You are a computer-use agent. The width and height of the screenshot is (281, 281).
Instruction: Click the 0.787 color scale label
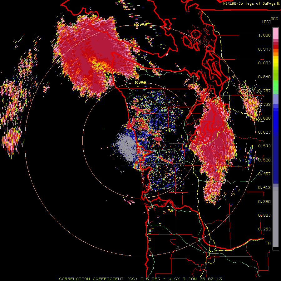[264, 91]
